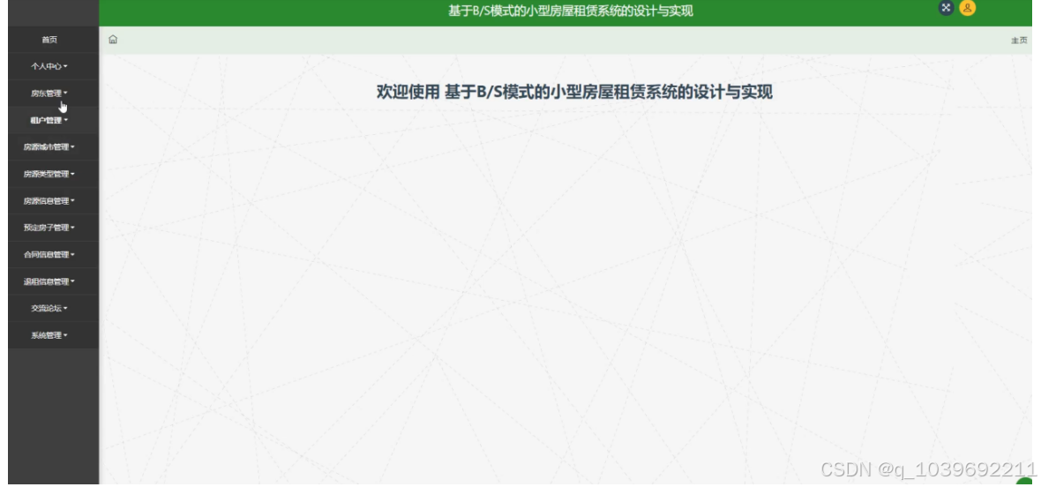Click the 欢迎使用 welcome heading
Screen dimensions: 1041x487
(x=574, y=92)
